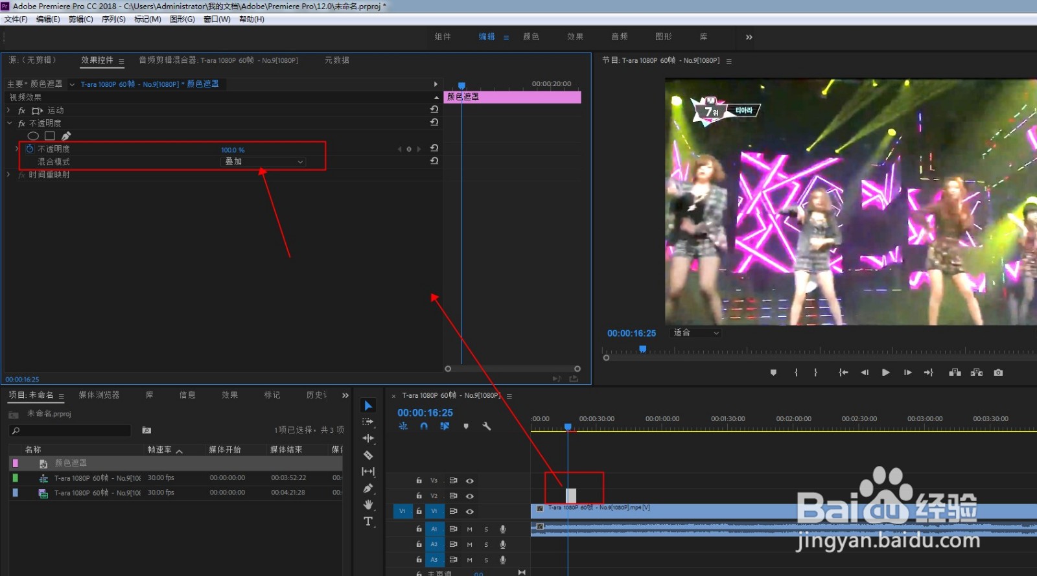Open blend mode dropdown
The height and width of the screenshot is (576, 1037).
[x=264, y=161]
